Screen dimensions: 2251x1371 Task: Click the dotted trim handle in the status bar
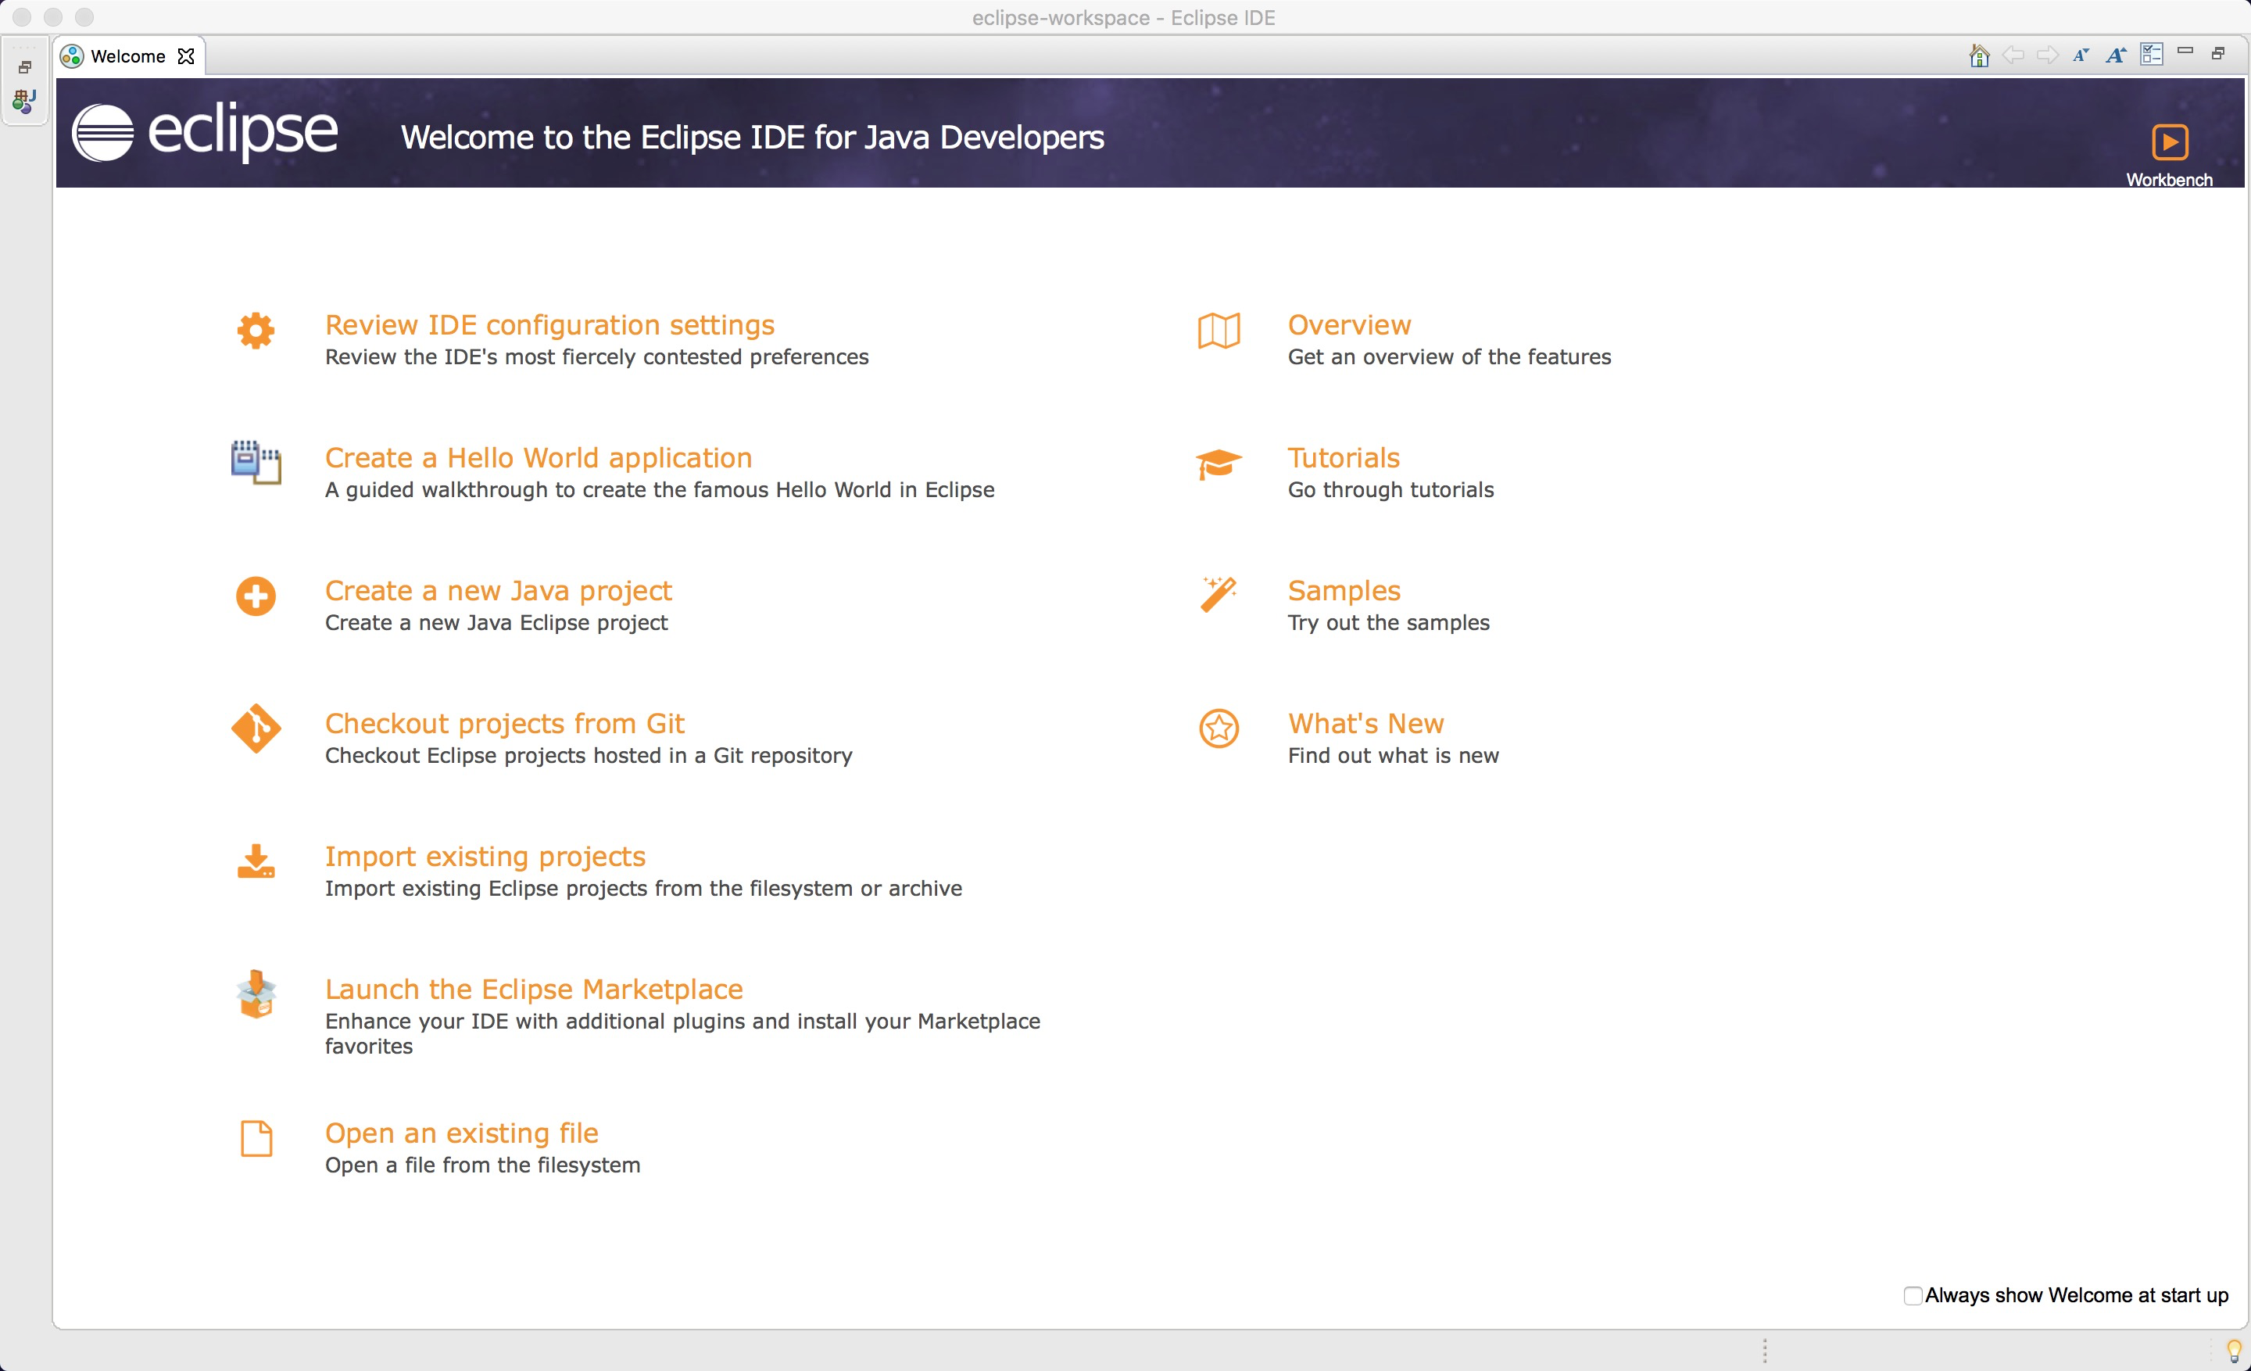pos(1764,1351)
